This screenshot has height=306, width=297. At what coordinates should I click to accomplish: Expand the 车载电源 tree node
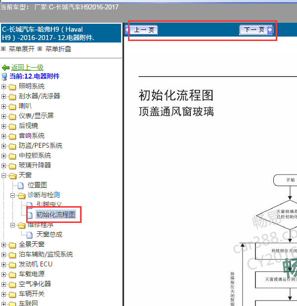coord(3,274)
